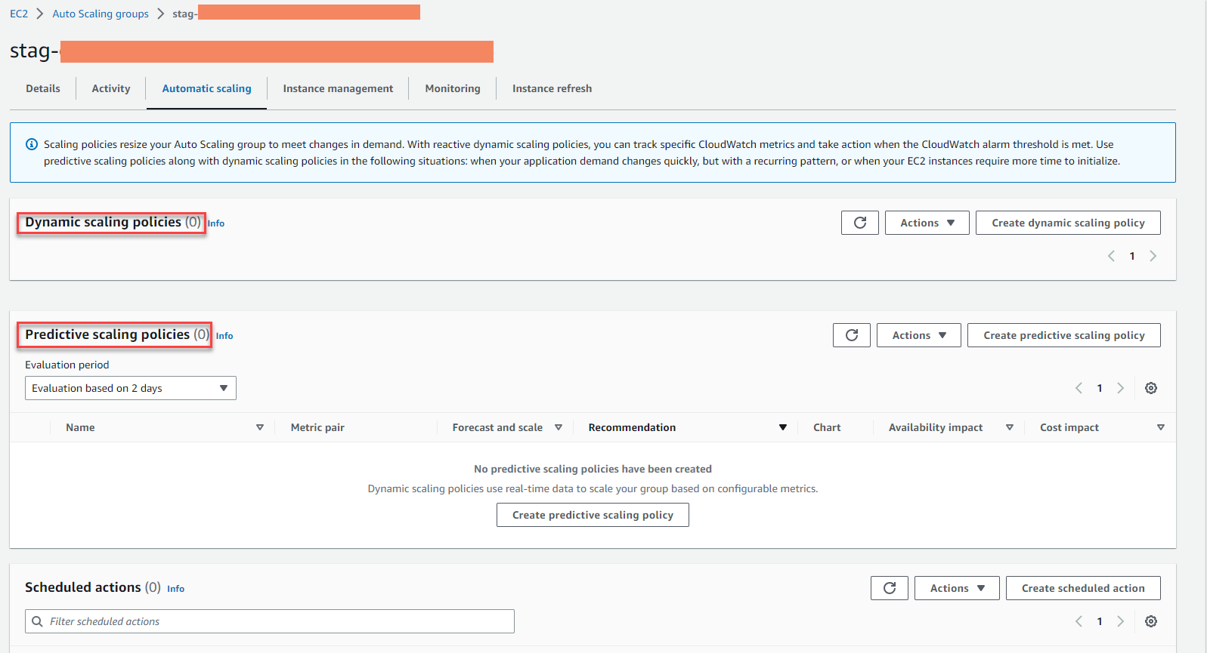Viewport: 1207px width, 653px height.
Task: Go to next page of dynamic scaling policies
Action: click(1153, 256)
